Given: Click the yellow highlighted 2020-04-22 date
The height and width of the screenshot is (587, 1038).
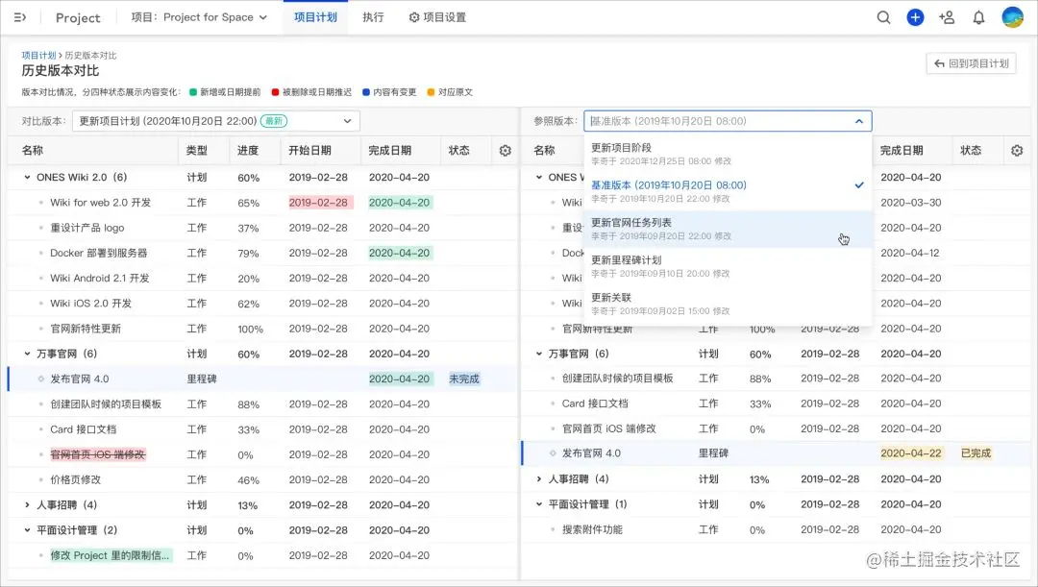Looking at the screenshot, I should 911,453.
